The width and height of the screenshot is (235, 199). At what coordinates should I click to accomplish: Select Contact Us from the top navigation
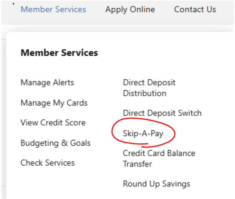click(x=195, y=9)
